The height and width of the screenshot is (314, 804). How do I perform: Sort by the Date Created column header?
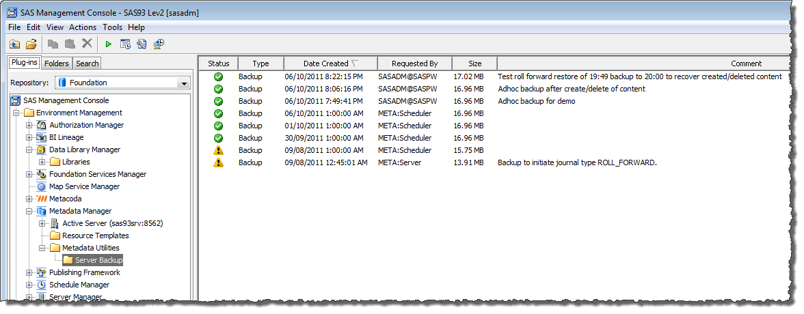(x=331, y=63)
